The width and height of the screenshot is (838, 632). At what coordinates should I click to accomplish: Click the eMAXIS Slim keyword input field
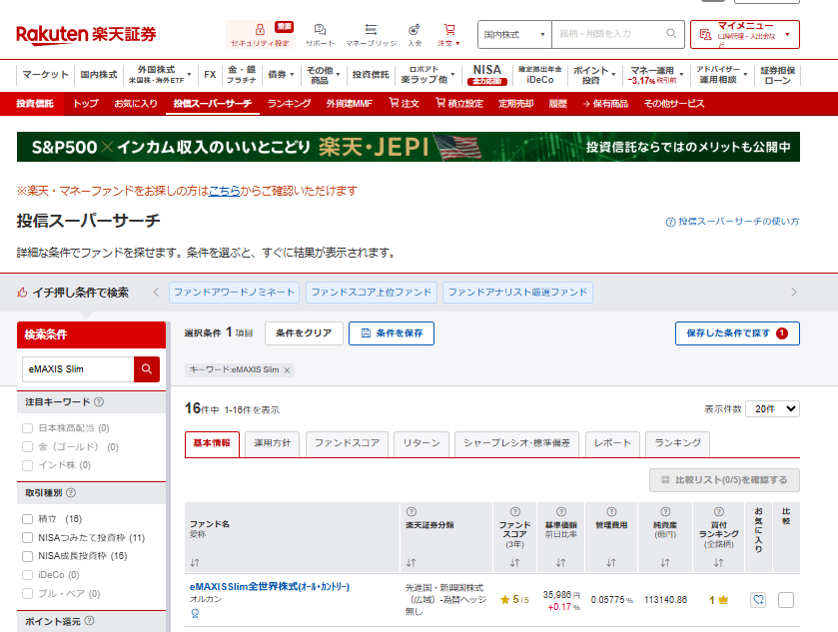(x=78, y=369)
